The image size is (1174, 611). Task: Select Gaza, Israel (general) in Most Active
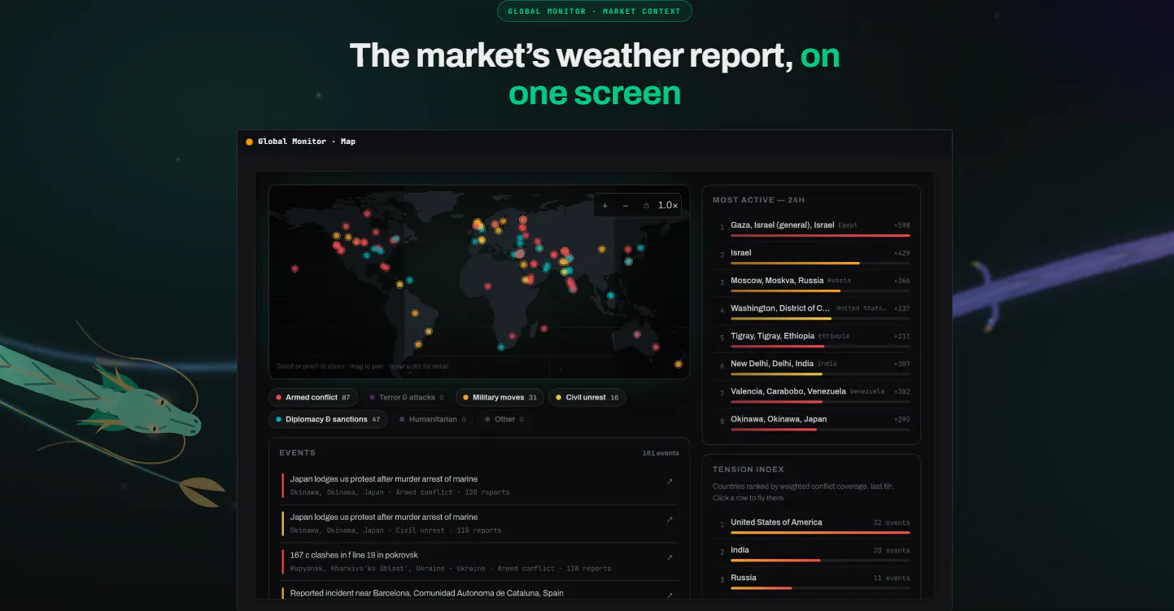(x=812, y=228)
